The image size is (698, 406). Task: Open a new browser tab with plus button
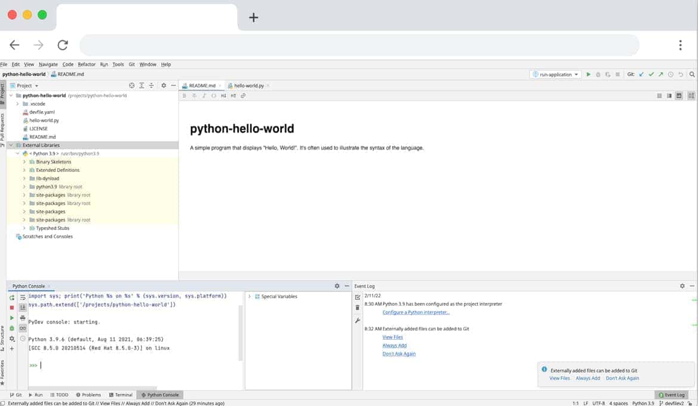tap(253, 17)
